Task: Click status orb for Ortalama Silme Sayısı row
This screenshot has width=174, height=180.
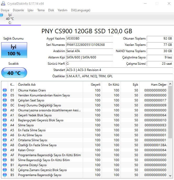Action: coord(5,140)
